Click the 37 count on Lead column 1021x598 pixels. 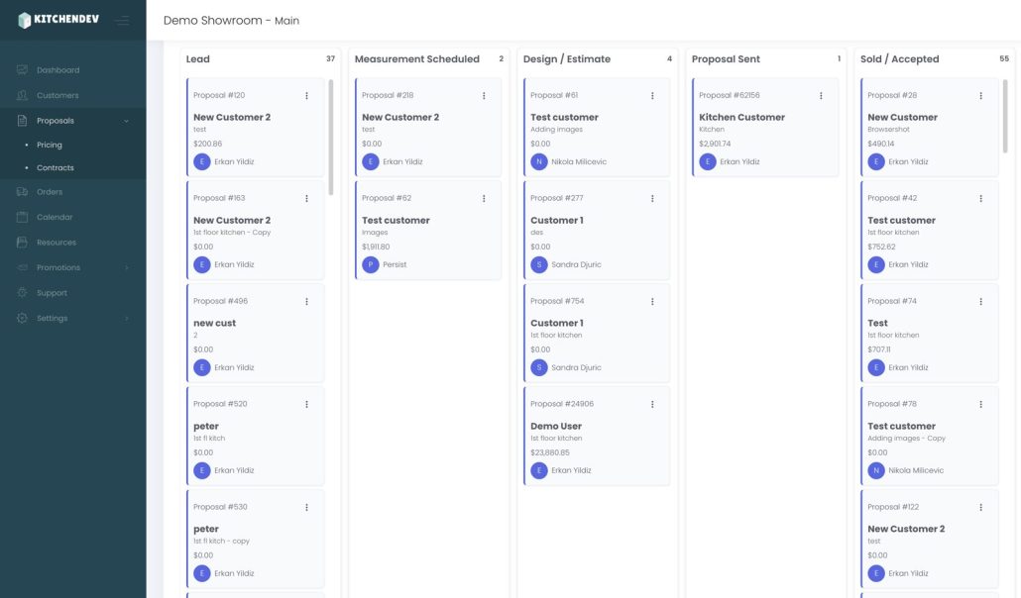coord(330,58)
